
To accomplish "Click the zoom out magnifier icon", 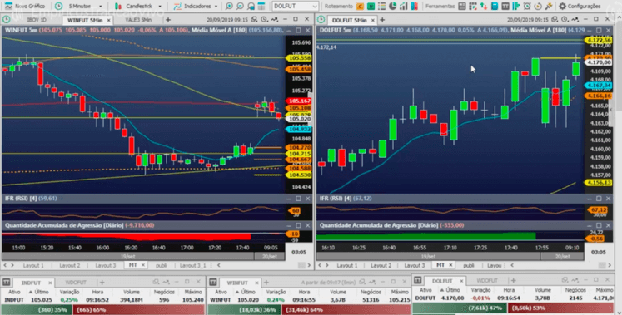I will click(240, 6).
